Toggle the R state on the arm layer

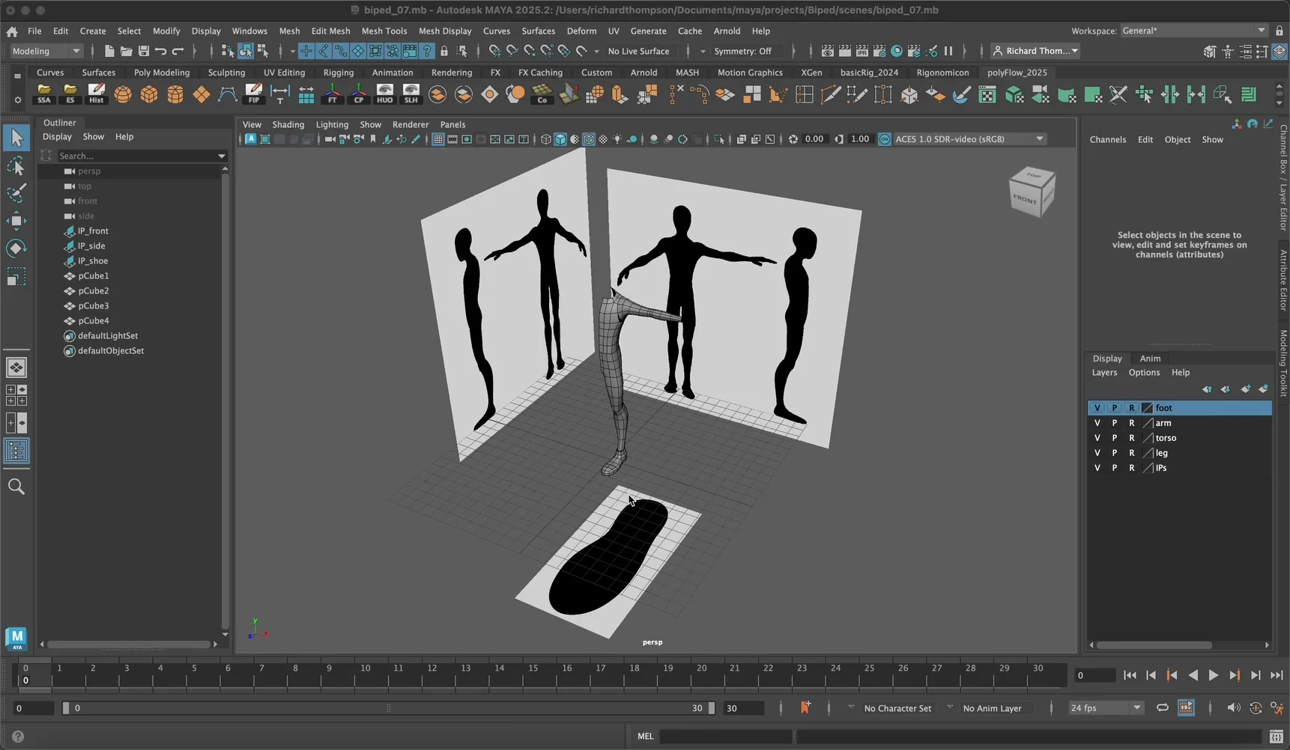[1133, 423]
